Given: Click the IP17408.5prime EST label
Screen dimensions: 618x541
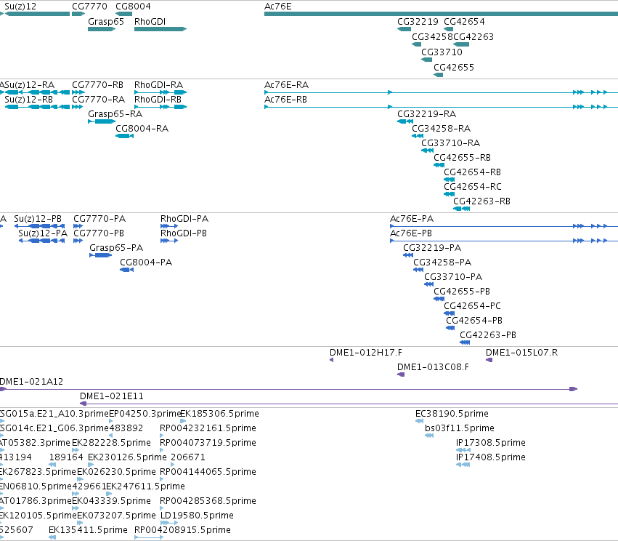Looking at the screenshot, I should click(491, 457).
